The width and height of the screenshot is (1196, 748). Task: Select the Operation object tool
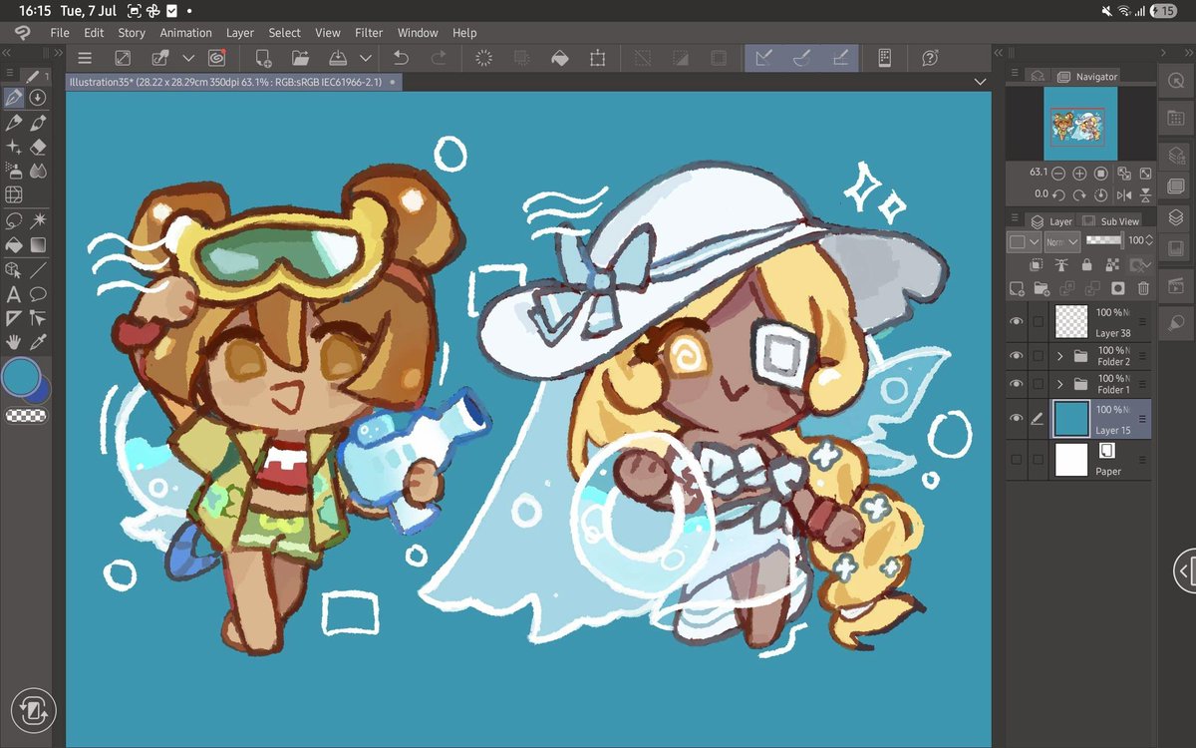point(14,269)
